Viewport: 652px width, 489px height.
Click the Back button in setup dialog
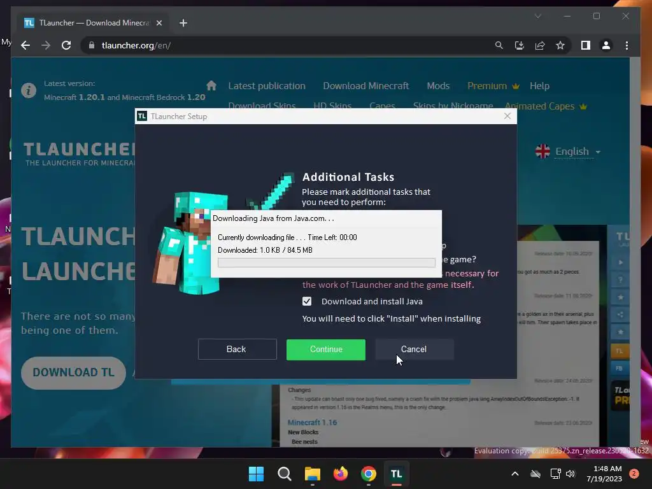pyautogui.click(x=237, y=350)
